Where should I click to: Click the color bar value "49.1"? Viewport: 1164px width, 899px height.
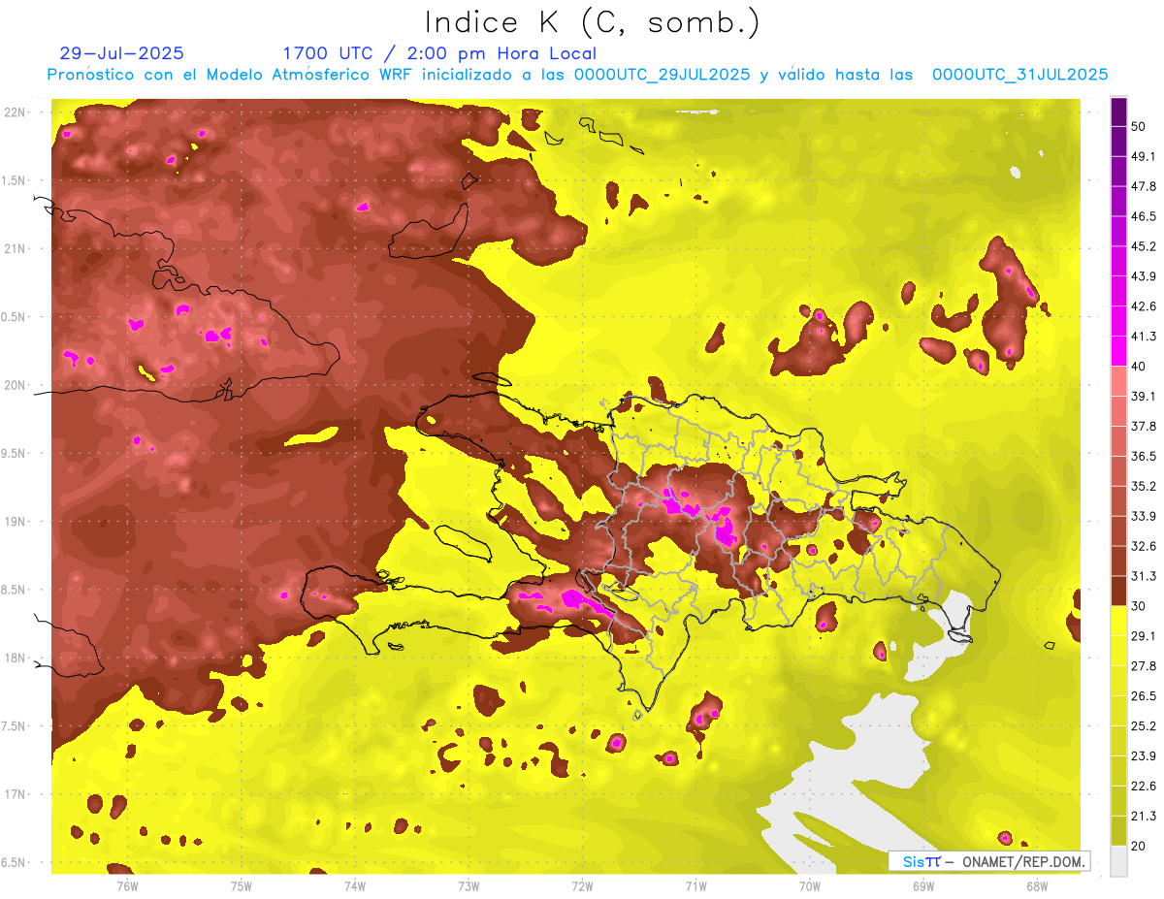point(1144,156)
